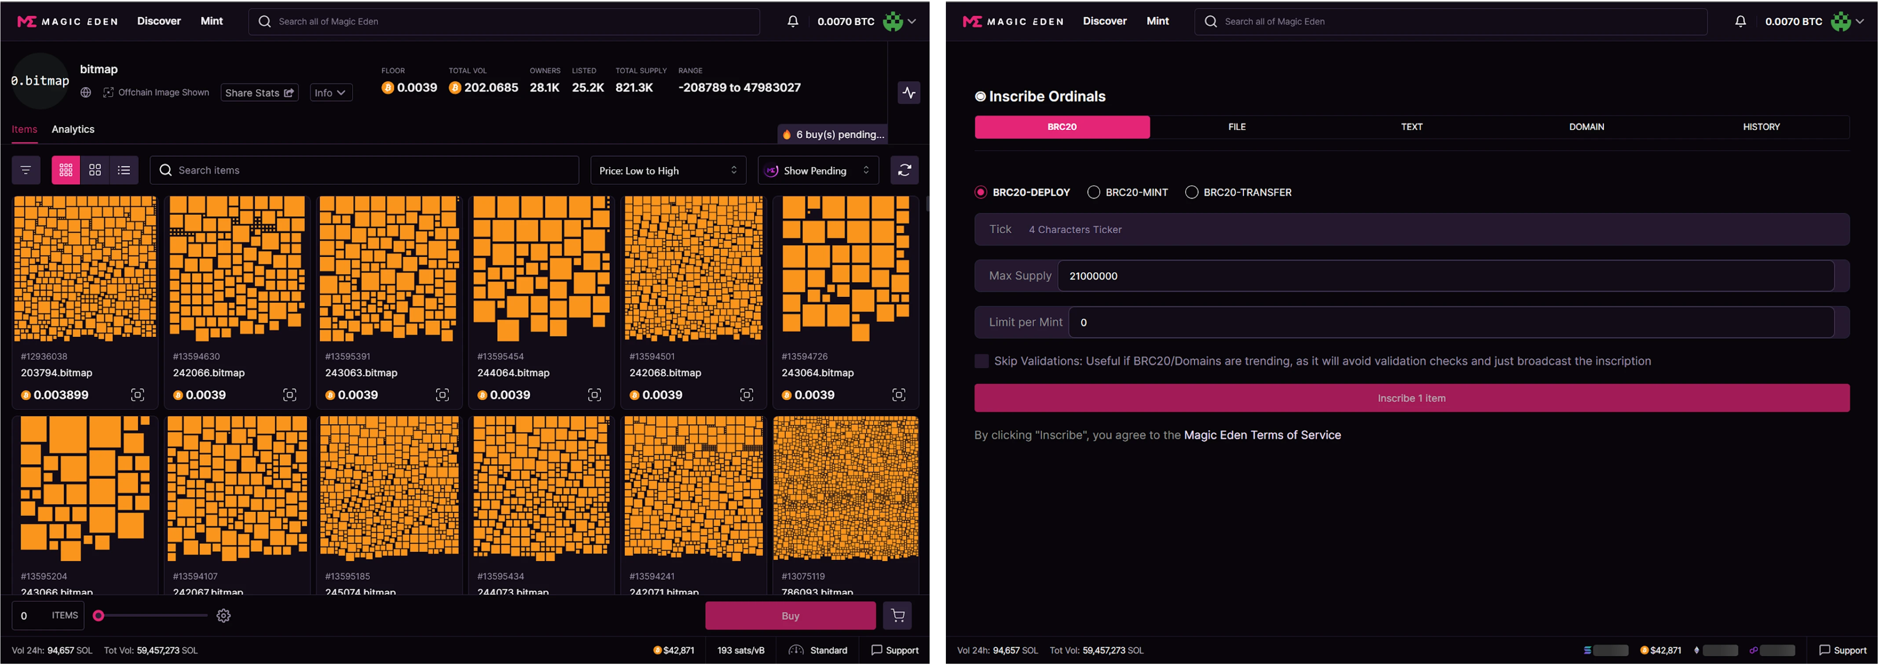Open the DOMAIN inscribe tab
The image size is (1879, 665).
pos(1586,127)
